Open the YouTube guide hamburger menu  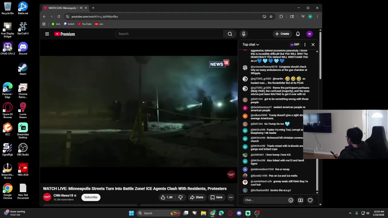(47, 34)
